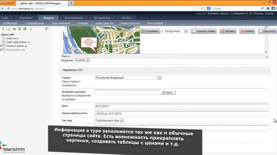
Task: Open Архив туров new submenu item
Action: coord(130,23)
